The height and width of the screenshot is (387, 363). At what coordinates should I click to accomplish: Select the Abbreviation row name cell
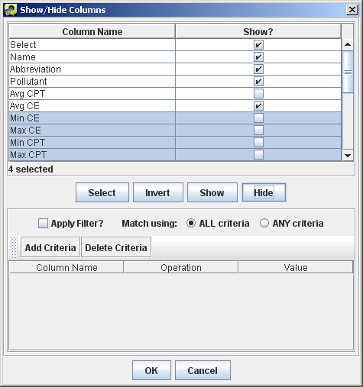point(92,69)
